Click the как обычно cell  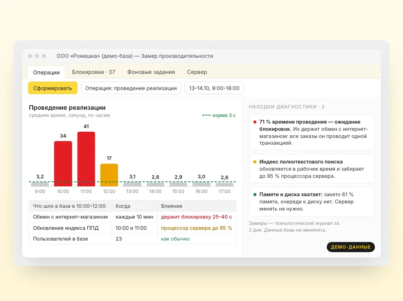(x=197, y=239)
